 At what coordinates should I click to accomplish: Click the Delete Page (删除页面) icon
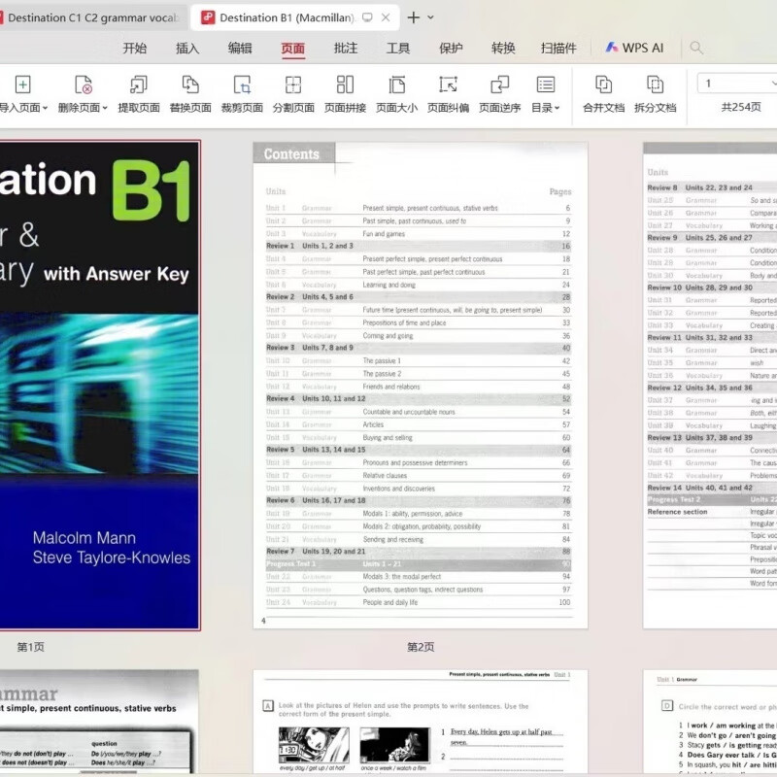[x=84, y=84]
